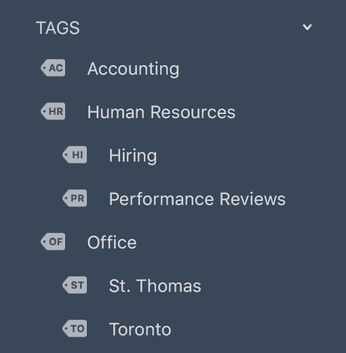This screenshot has width=346, height=353.
Task: Select the HI tag icon
Action: click(x=75, y=155)
